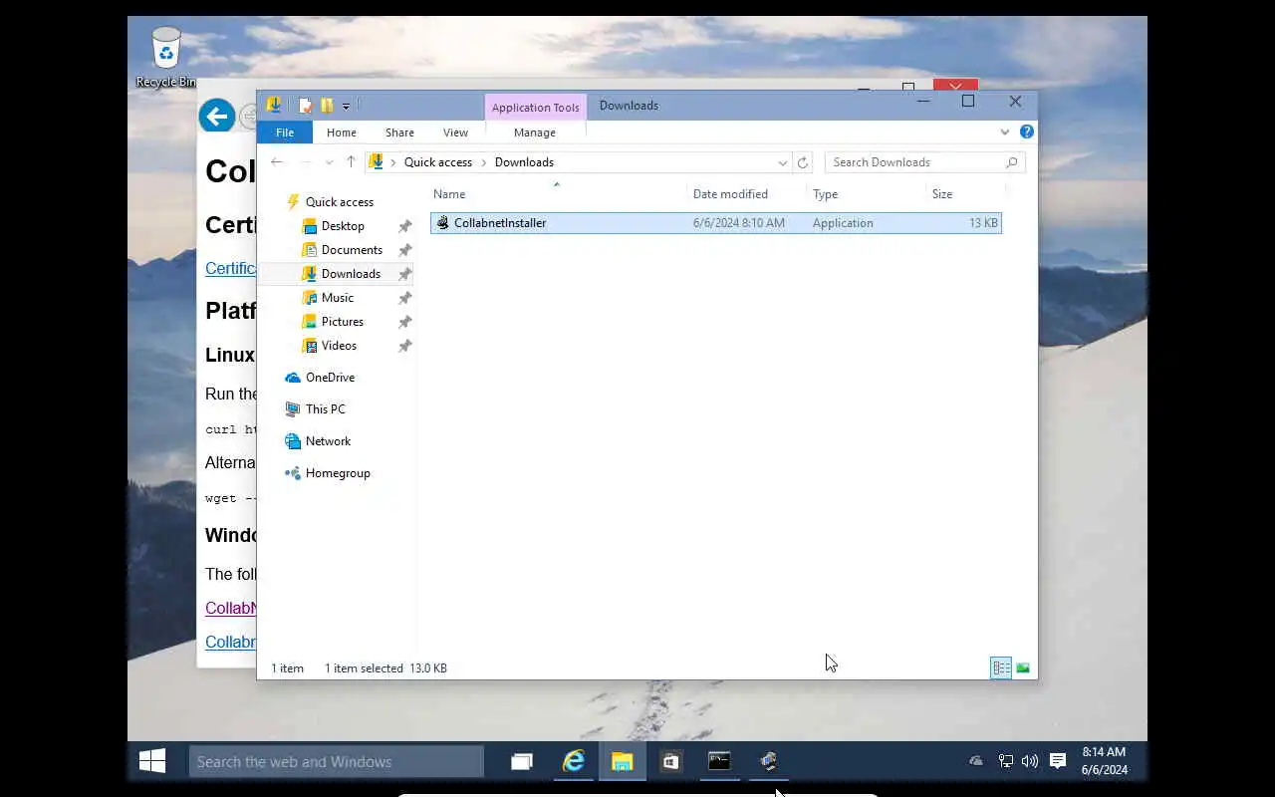Click the New folder quick access icon

326,106
